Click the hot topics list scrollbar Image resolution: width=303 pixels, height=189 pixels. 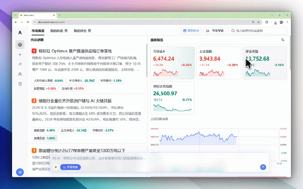[x=147, y=61]
